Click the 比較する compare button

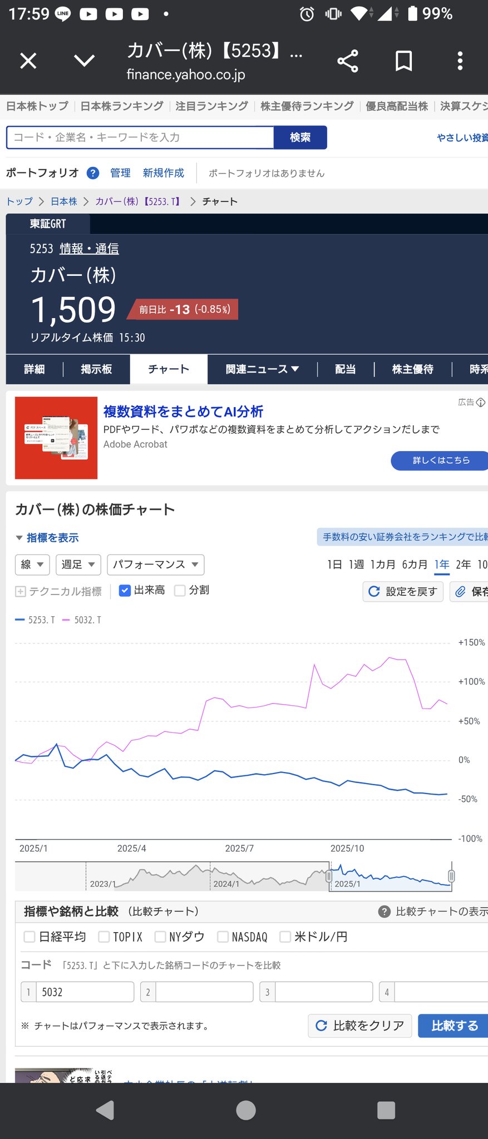click(454, 1026)
